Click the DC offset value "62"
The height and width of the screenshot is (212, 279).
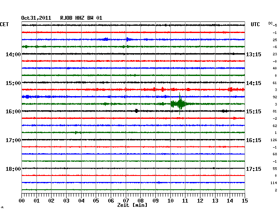[275, 126]
